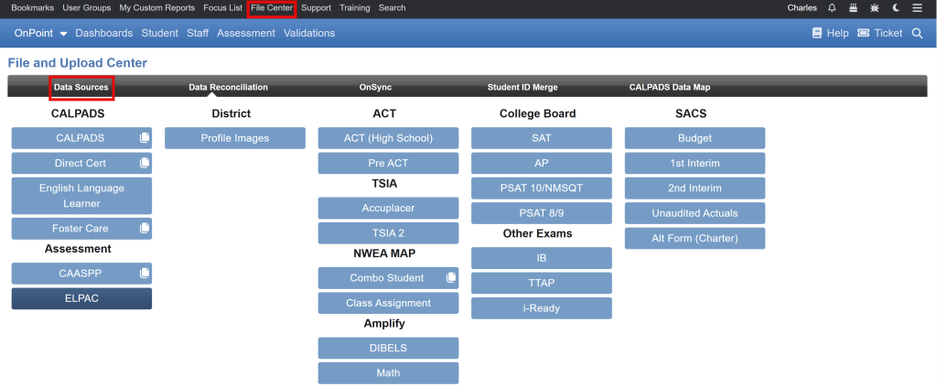Image resolution: width=937 pixels, height=387 pixels.
Task: Click the 2nd Interim button
Action: coord(695,188)
